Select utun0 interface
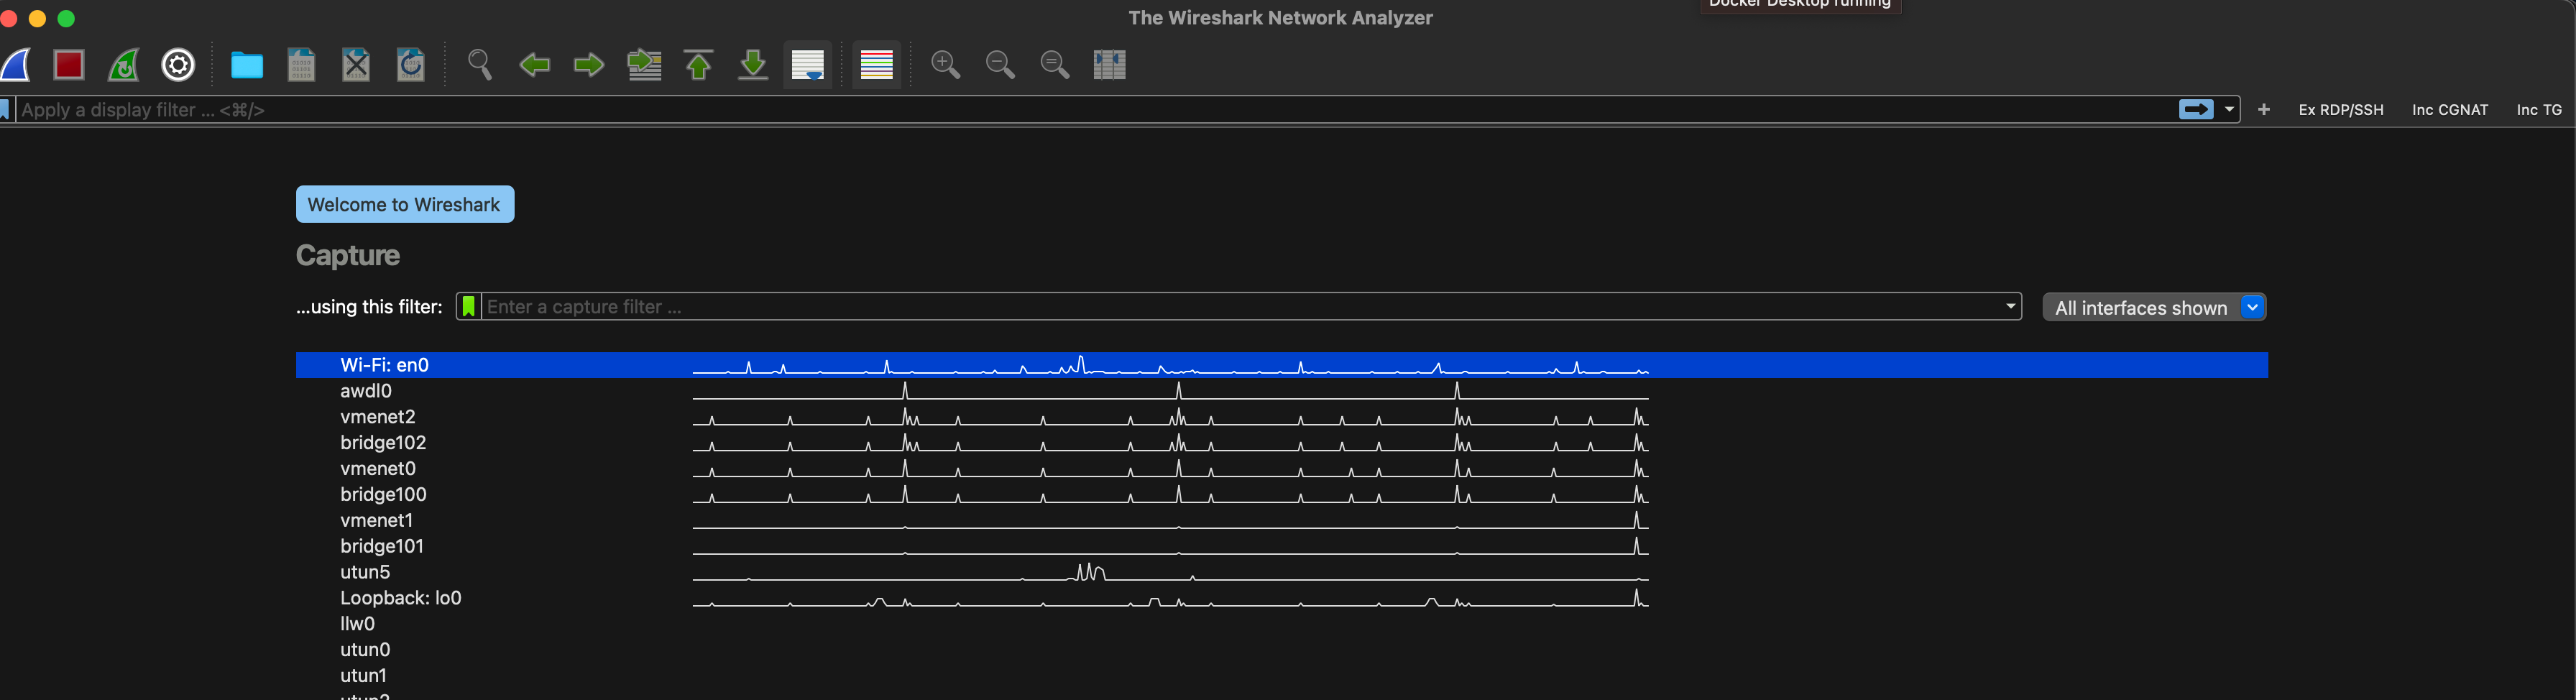 coord(1282,651)
